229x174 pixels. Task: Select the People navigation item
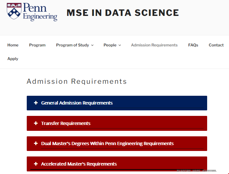110,45
